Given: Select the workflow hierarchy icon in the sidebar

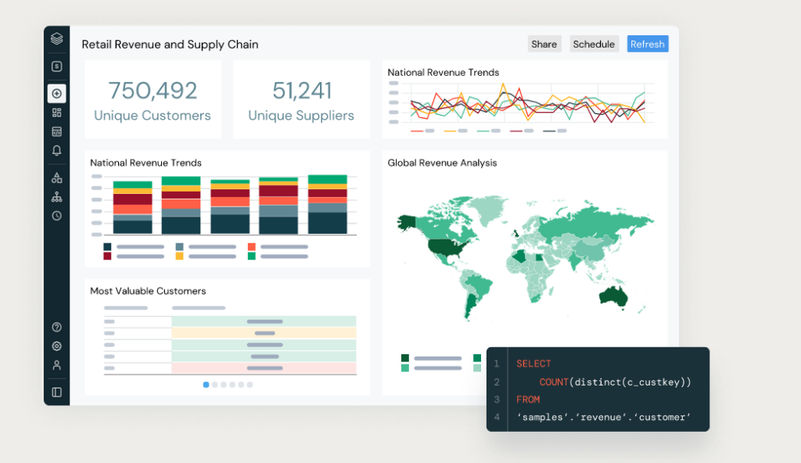Looking at the screenshot, I should pos(56,196).
